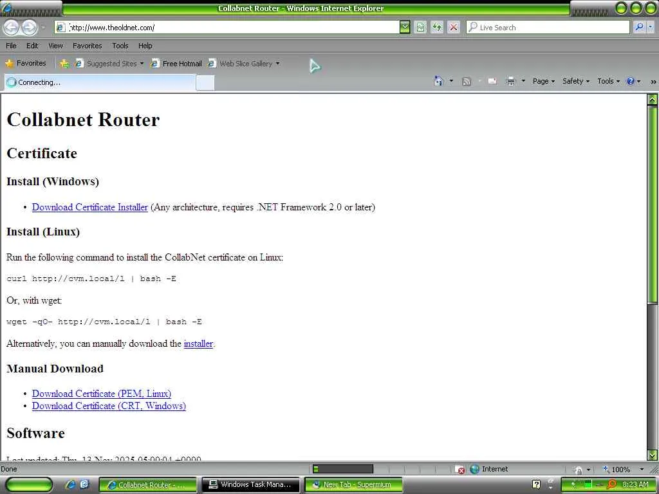Click the green Start button

(x=30, y=484)
